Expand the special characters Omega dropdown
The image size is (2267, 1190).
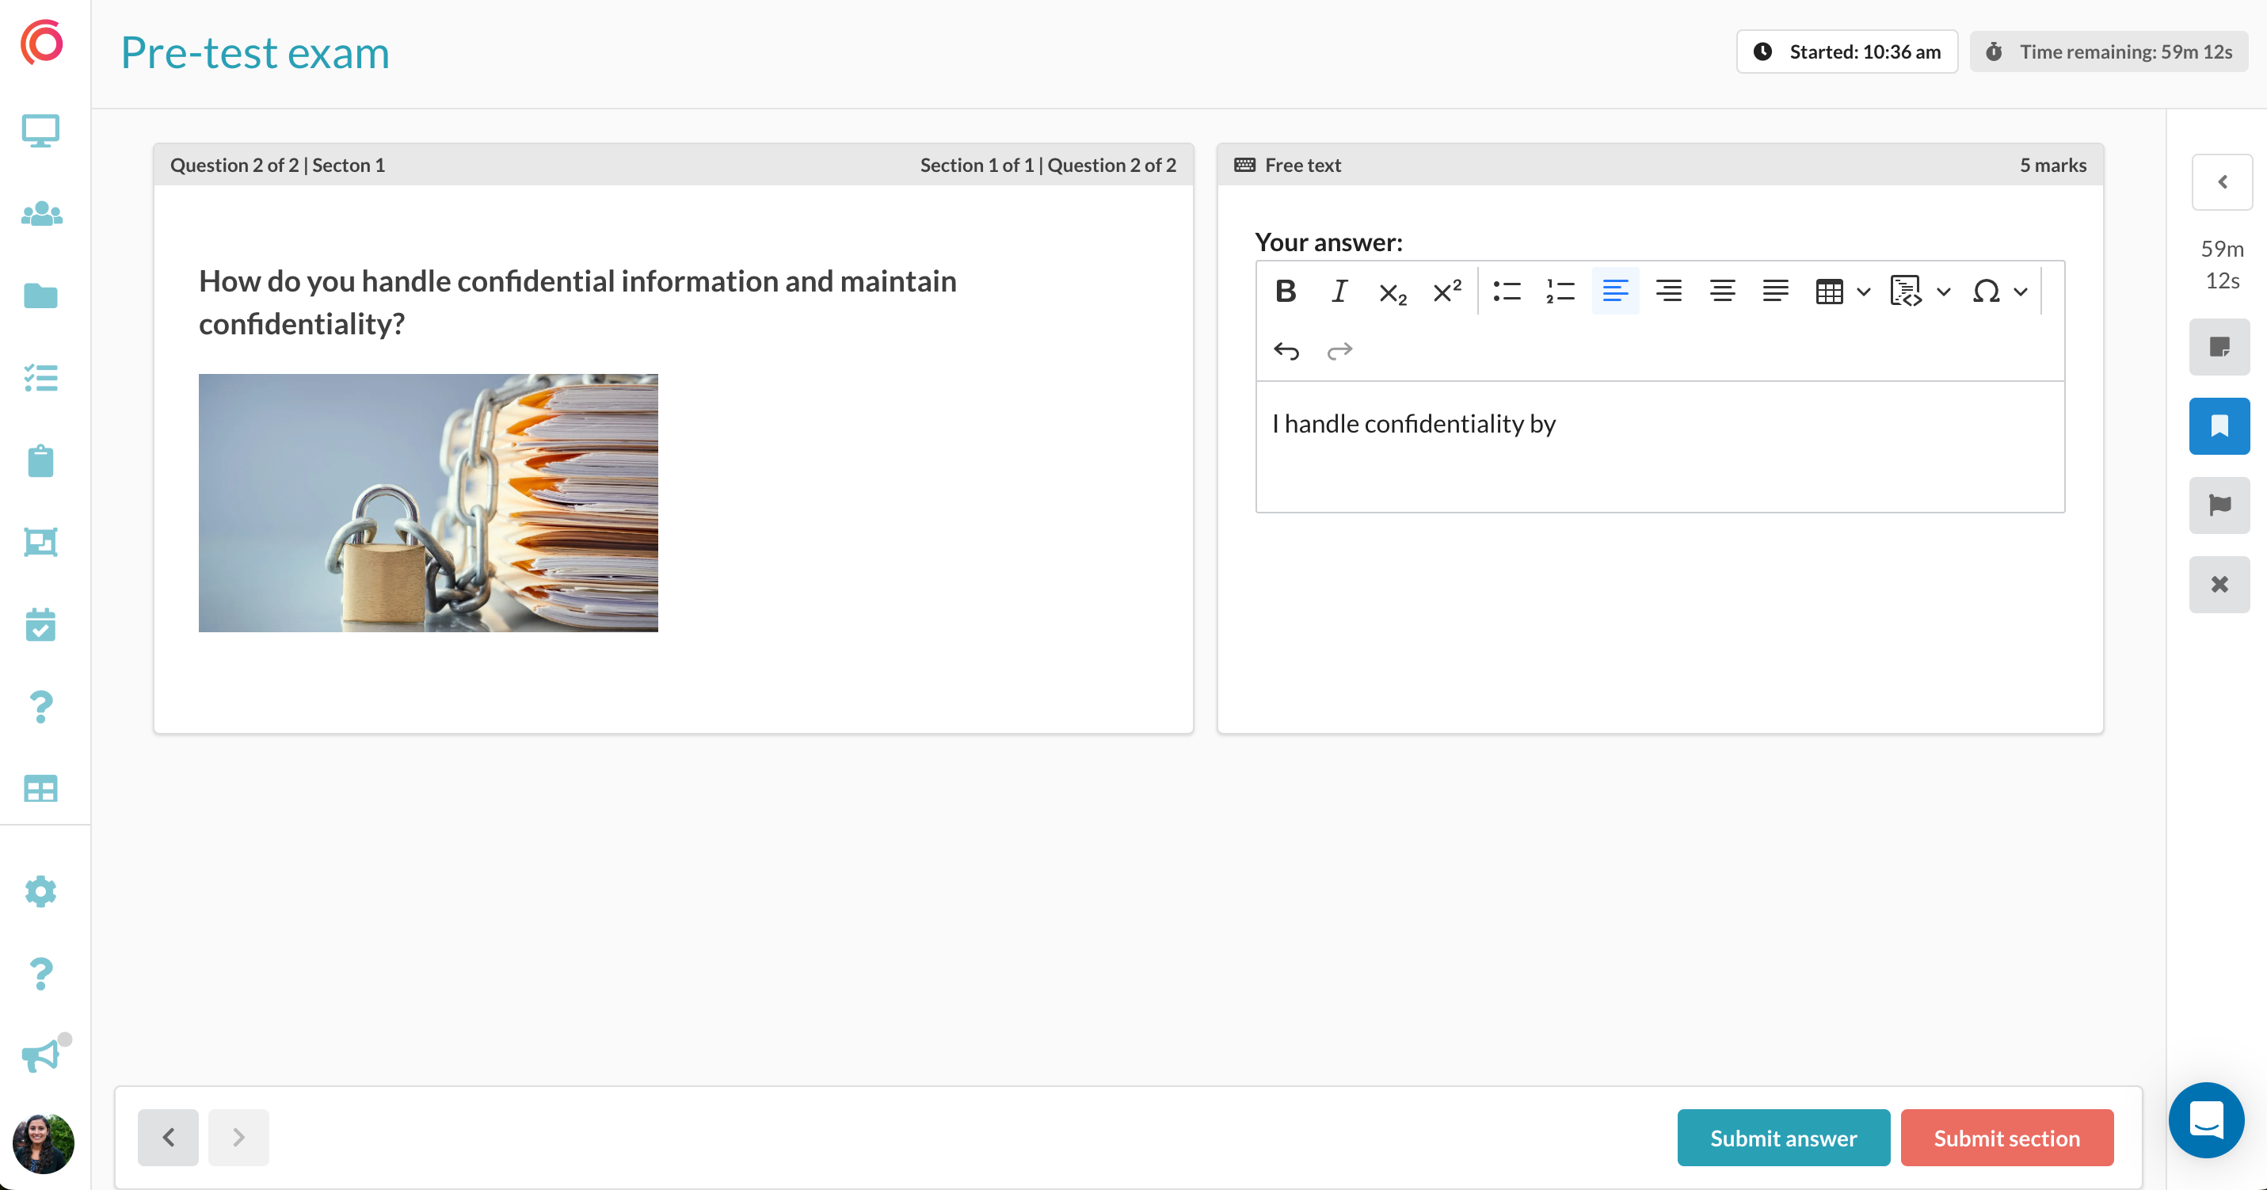(2021, 292)
